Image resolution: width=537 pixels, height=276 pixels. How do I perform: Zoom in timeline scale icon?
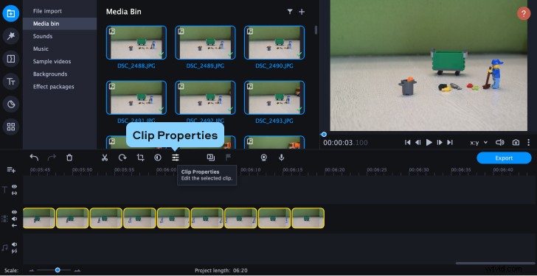(77, 270)
